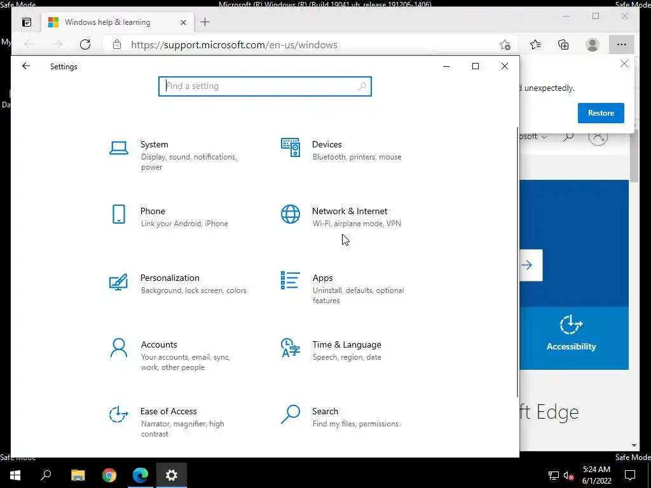
Task: Show taskbar clock and calendar
Action: click(x=596, y=475)
